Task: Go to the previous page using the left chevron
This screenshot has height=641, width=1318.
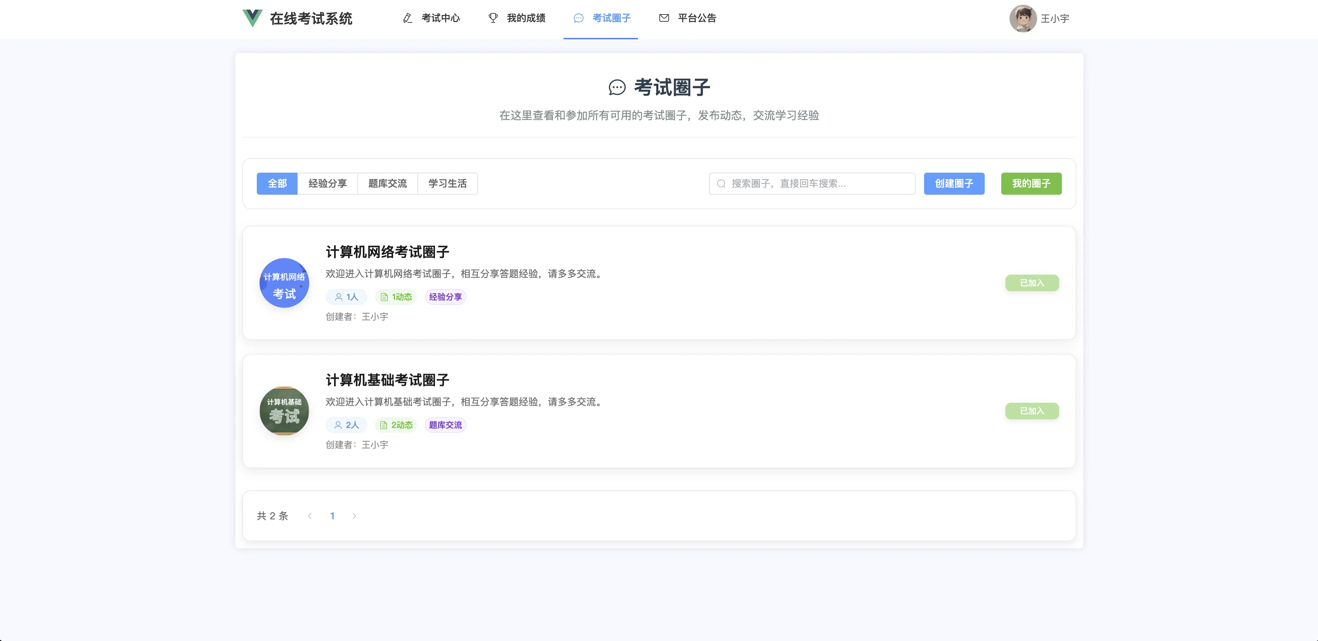Action: 310,516
